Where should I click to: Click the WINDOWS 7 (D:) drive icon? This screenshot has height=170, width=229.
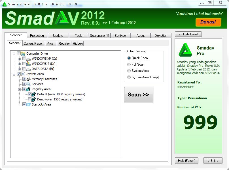point(28,64)
